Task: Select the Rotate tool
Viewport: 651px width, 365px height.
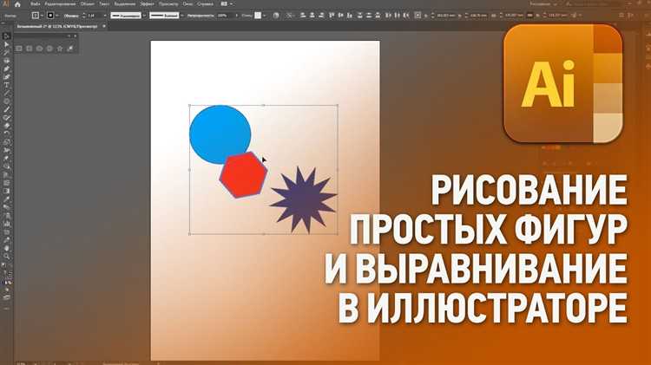Action: tap(6, 134)
